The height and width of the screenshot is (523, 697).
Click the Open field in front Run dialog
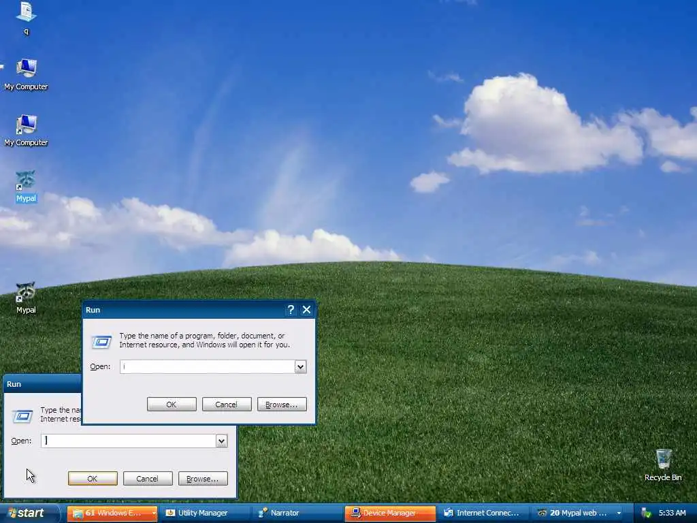point(207,367)
